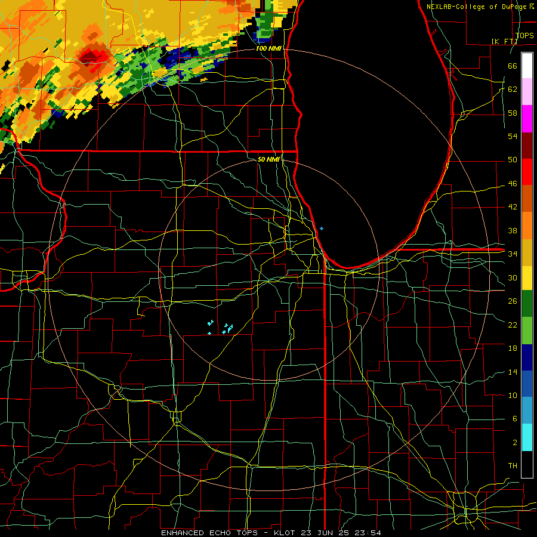Click the legend value "42"
The width and height of the screenshot is (537, 537).
[513, 207]
